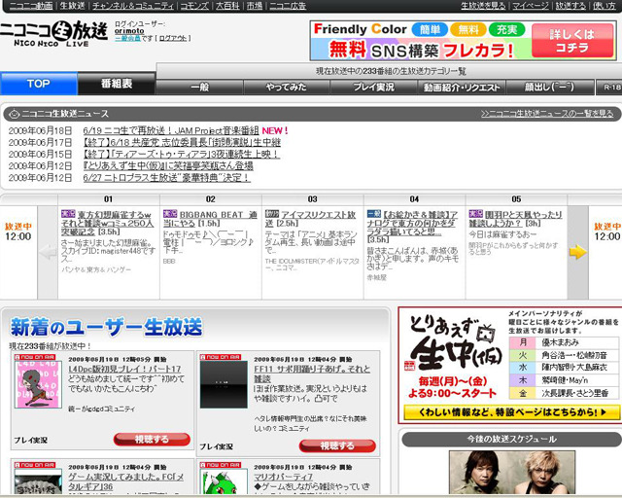This screenshot has width=622, height=498.
Task: Open 6/19 JAM Project news item
Action: pos(171,130)
